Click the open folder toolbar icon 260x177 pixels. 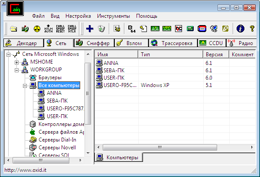(13, 29)
